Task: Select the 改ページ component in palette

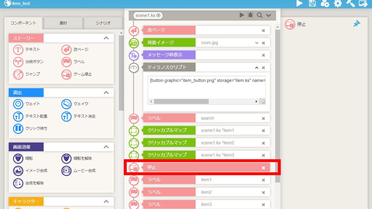Action: [x=75, y=50]
